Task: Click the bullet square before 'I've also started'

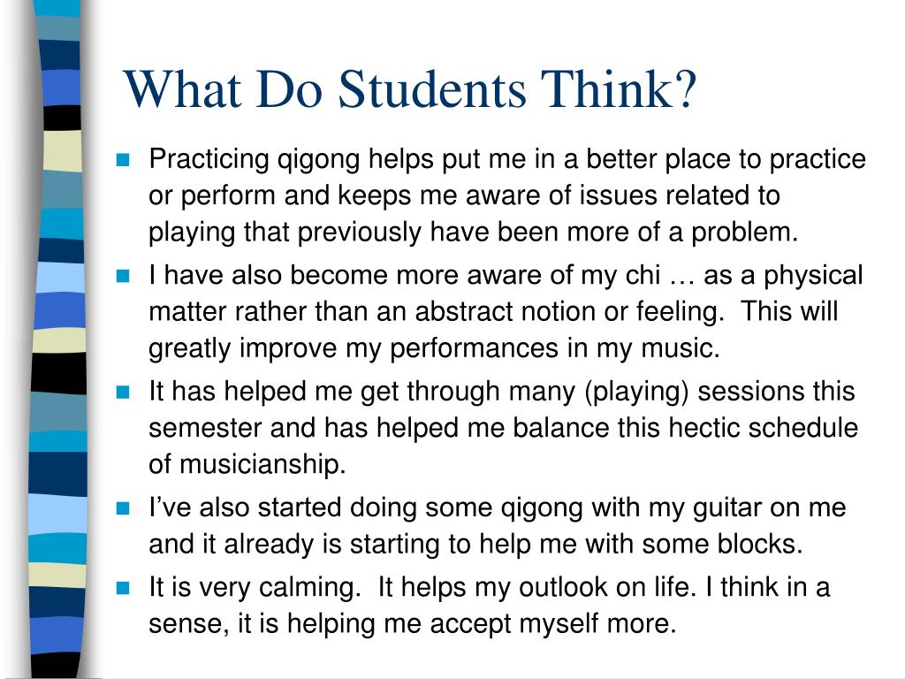Action: tap(123, 508)
